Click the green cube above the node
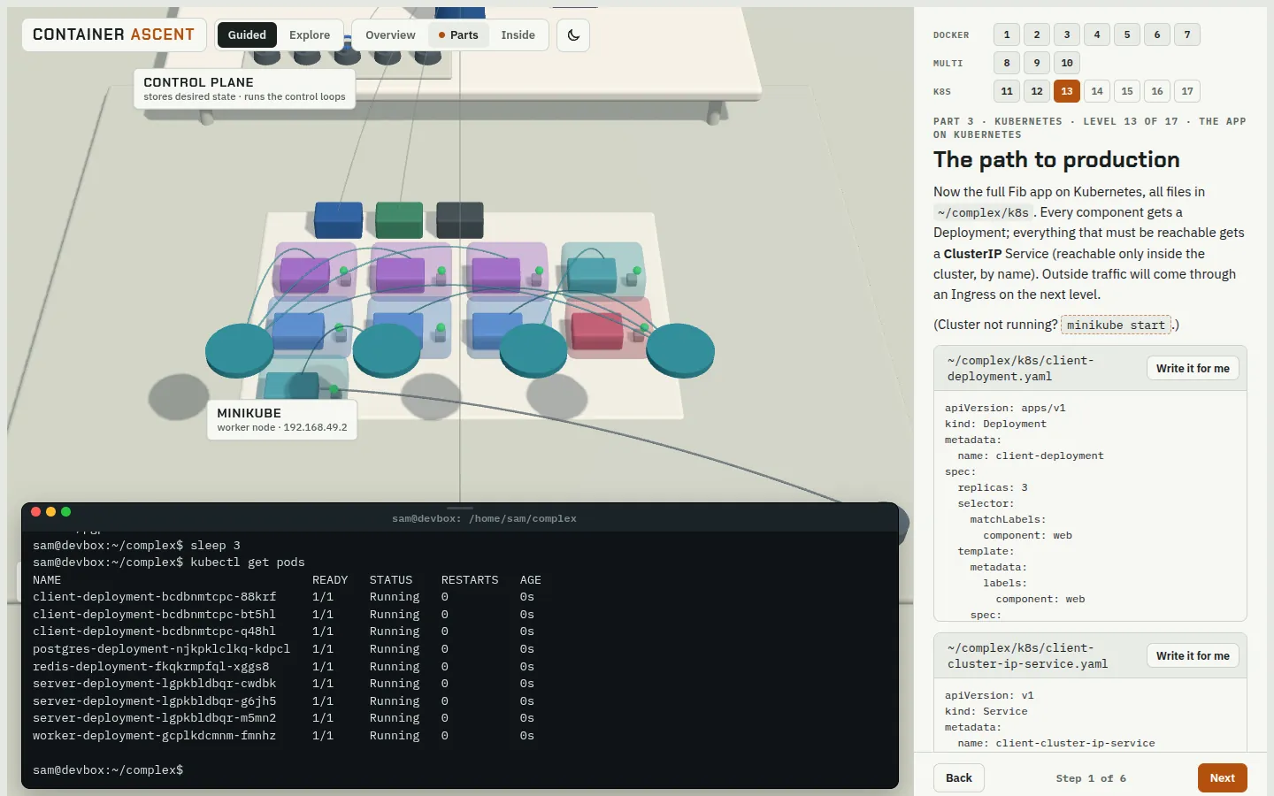This screenshot has width=1274, height=796. point(399,219)
